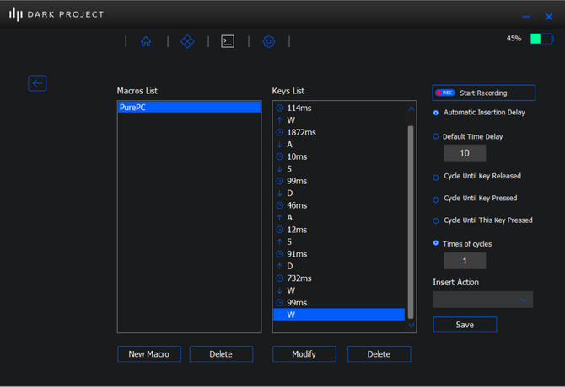Click the clock icon beside 46ms
Viewport: 565px width, 387px height.
click(280, 205)
